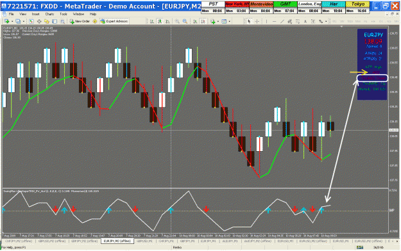Screen dimensions: 401x251
Task: Click the connection status icon
Action: [x=360, y=247]
